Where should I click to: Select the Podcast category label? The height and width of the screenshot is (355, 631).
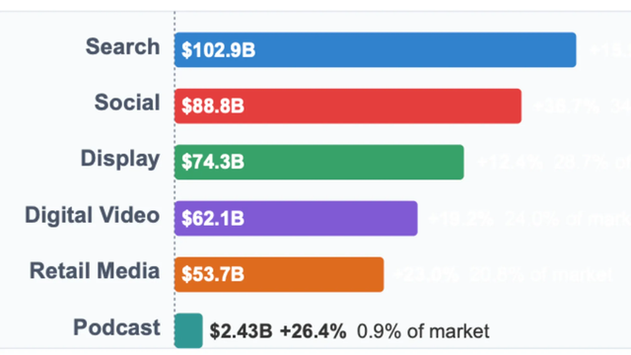116,327
